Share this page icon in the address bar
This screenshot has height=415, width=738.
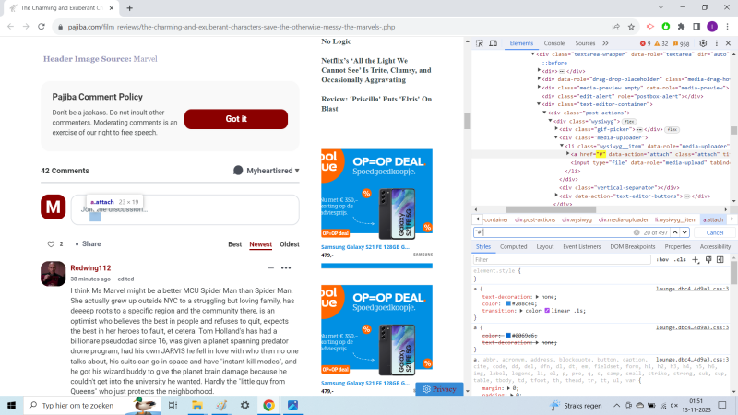point(615,27)
